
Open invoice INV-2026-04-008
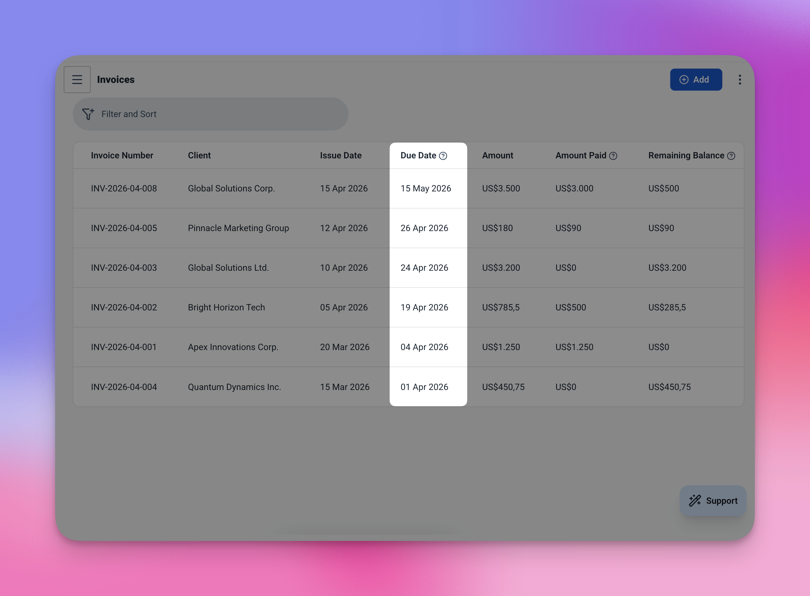(x=124, y=188)
